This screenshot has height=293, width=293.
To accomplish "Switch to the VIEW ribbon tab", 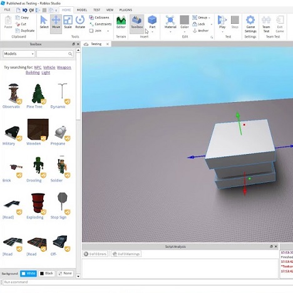I will click(110, 10).
